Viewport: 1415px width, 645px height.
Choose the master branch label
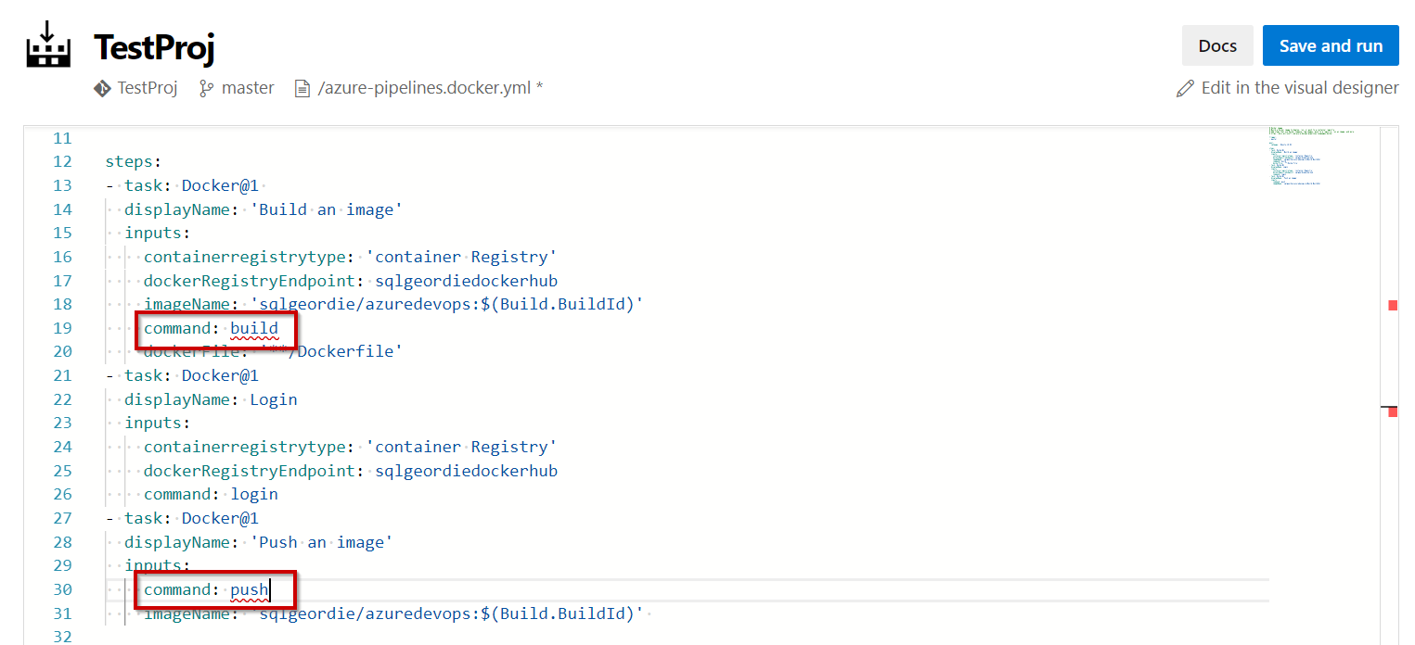pyautogui.click(x=248, y=88)
